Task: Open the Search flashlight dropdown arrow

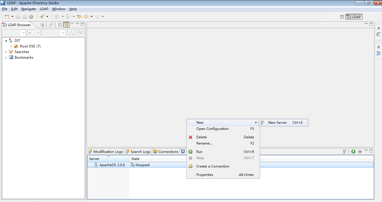Action: (47, 17)
